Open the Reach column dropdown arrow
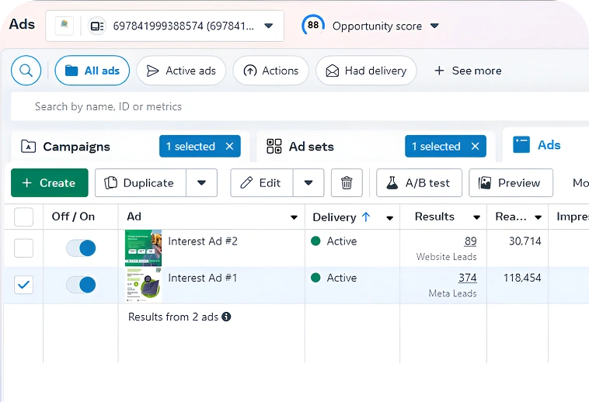Screen dimensions: 589x402 [538, 217]
